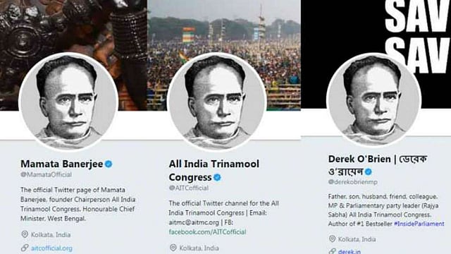Click location pin icon in Derek O'Brien profile
Image resolution: width=451 pixels, height=254 pixels.
[332, 238]
